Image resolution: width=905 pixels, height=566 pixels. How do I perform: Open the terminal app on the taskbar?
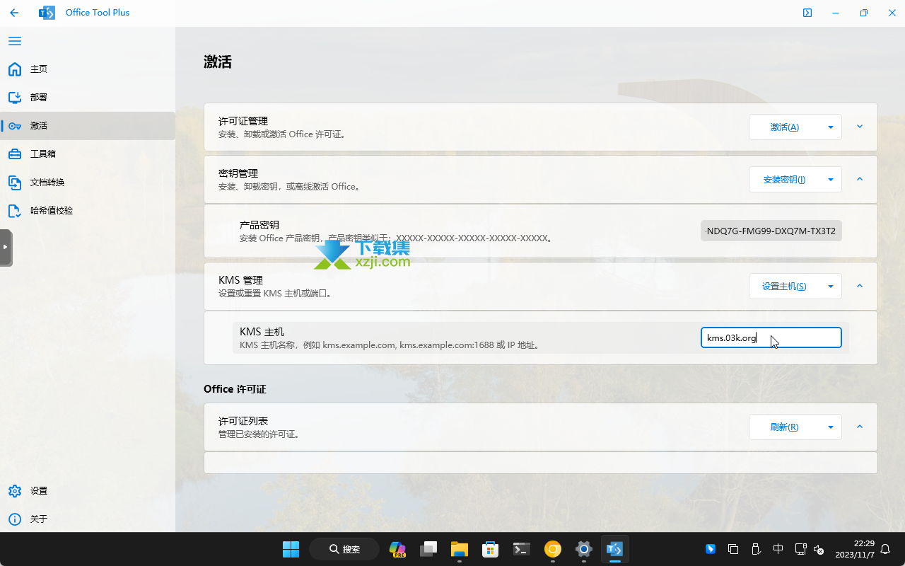click(x=522, y=549)
